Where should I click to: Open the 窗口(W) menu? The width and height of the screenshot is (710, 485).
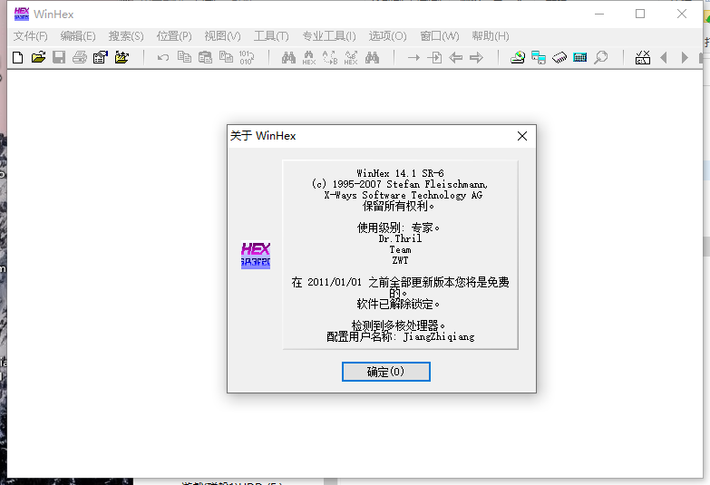[x=439, y=36]
